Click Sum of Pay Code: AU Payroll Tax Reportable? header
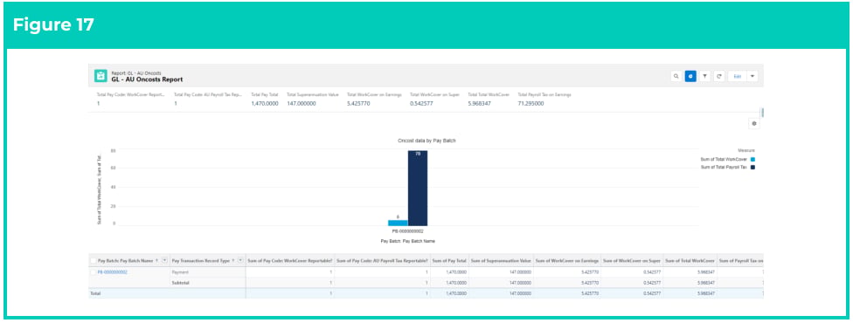Screen dimensions: 853x323 (x=383, y=261)
